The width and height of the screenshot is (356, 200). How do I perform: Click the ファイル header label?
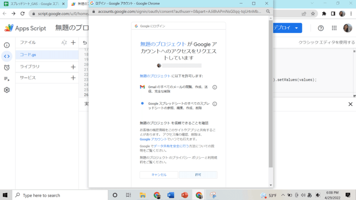pyautogui.click(x=28, y=42)
